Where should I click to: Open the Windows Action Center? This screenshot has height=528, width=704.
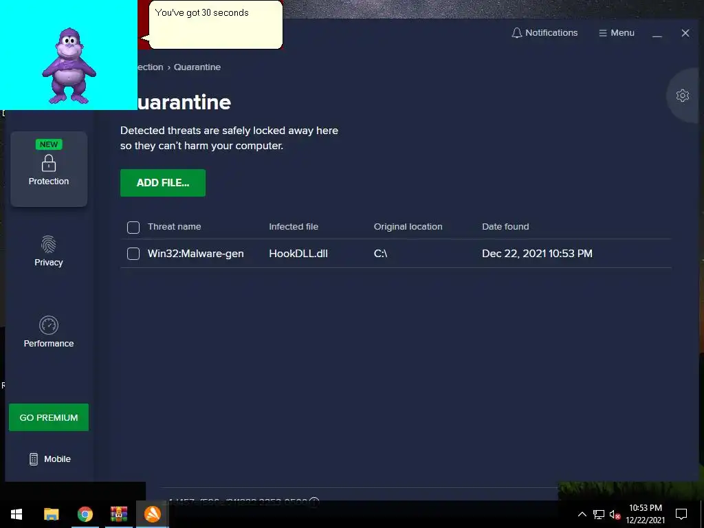tap(681, 514)
